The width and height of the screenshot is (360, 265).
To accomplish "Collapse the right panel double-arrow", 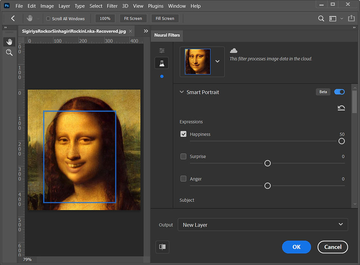I will (x=354, y=27).
